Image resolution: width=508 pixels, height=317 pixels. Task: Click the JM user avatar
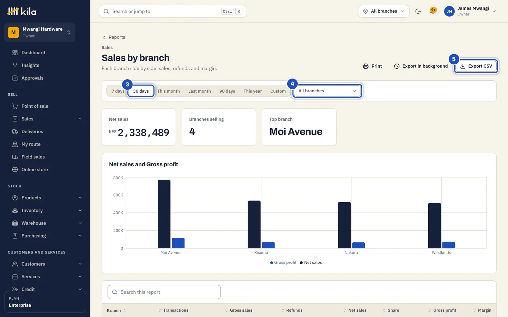point(449,11)
